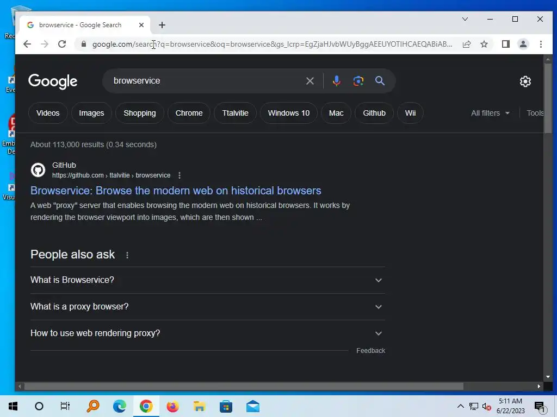This screenshot has width=557, height=417.
Task: Open Browservice GitHub result title link
Action: tap(176, 191)
